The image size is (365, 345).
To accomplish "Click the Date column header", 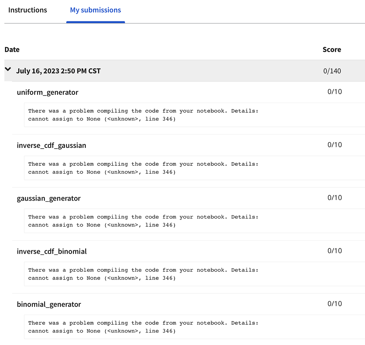I will coord(12,50).
